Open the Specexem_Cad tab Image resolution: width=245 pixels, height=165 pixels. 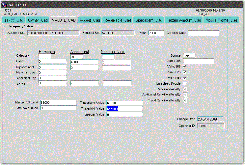tap(149, 20)
